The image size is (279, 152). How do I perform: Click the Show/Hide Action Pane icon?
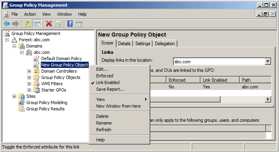click(x=79, y=24)
